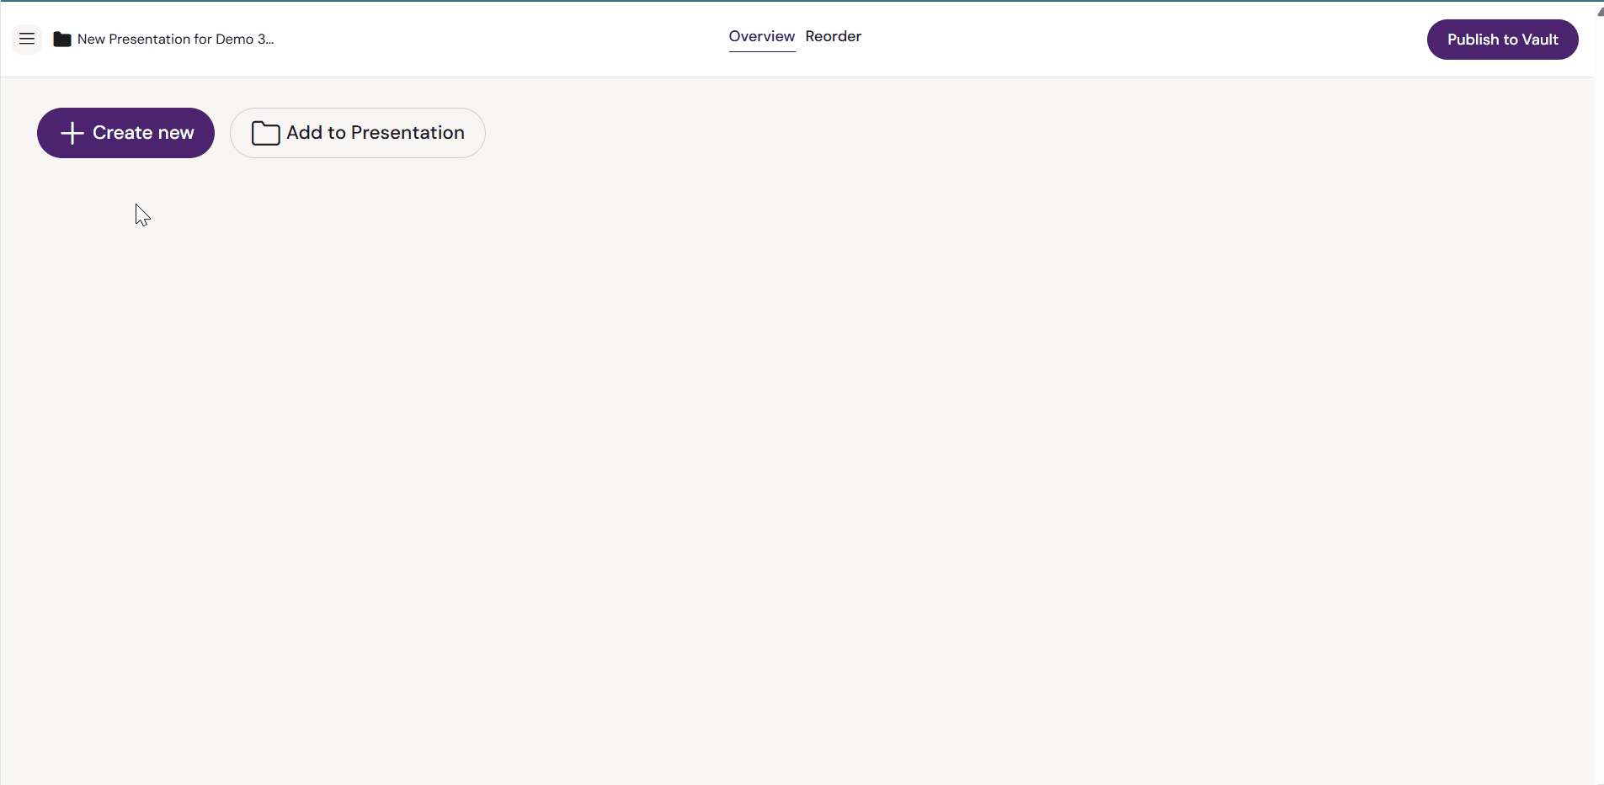
Task: Click the 'Add to Presentation' text label
Action: coord(376,133)
